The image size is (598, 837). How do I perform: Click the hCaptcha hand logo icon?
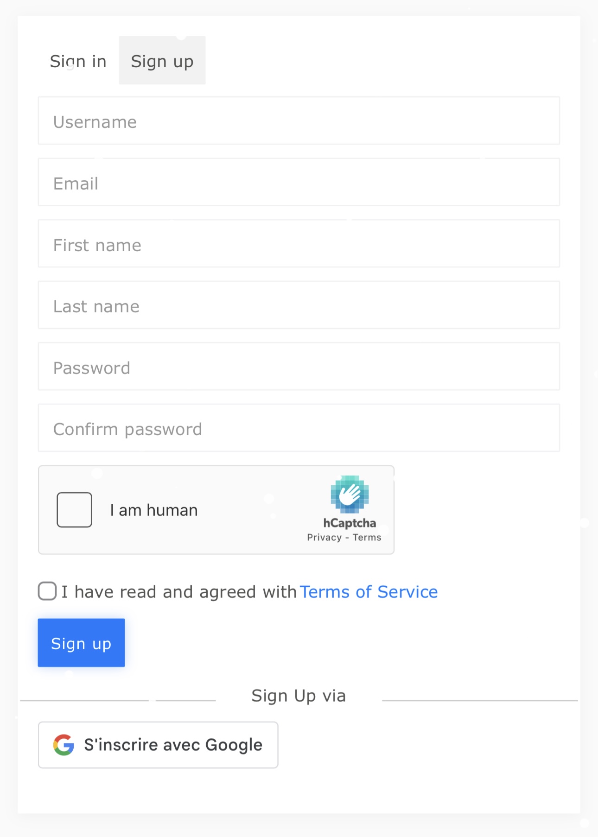(x=350, y=494)
